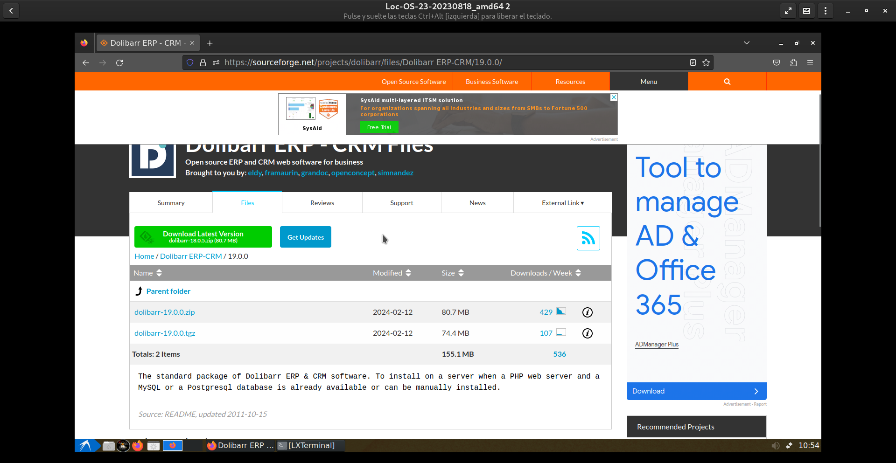
Task: Open the dolibarr-19.0.0.zip file link
Action: (165, 312)
